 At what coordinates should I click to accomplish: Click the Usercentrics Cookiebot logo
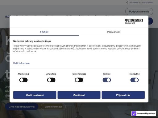tap(134, 22)
